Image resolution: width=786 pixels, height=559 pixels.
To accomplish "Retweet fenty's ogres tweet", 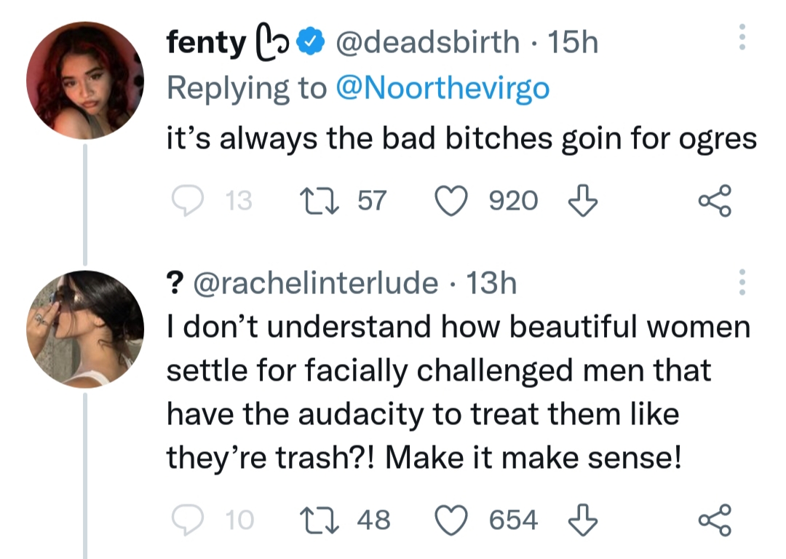I will point(319,201).
